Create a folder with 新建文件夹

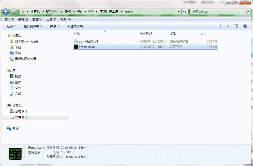coord(75,26)
